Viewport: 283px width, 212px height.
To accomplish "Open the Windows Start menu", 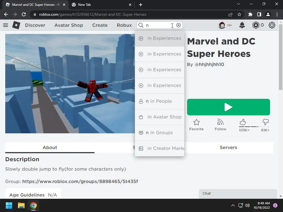I will click(x=9, y=205).
